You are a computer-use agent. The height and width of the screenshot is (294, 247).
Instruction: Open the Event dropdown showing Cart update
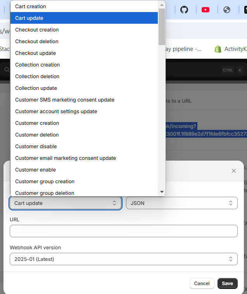66,203
